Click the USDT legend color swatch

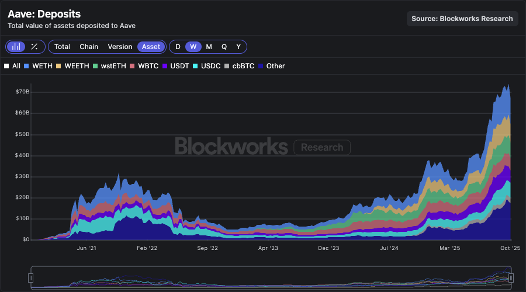pyautogui.click(x=165, y=66)
